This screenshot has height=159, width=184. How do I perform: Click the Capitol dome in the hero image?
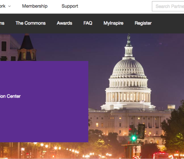point(129,68)
